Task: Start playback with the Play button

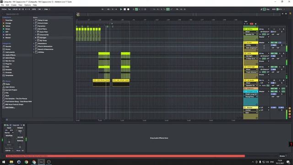Action: (x=121, y=9)
